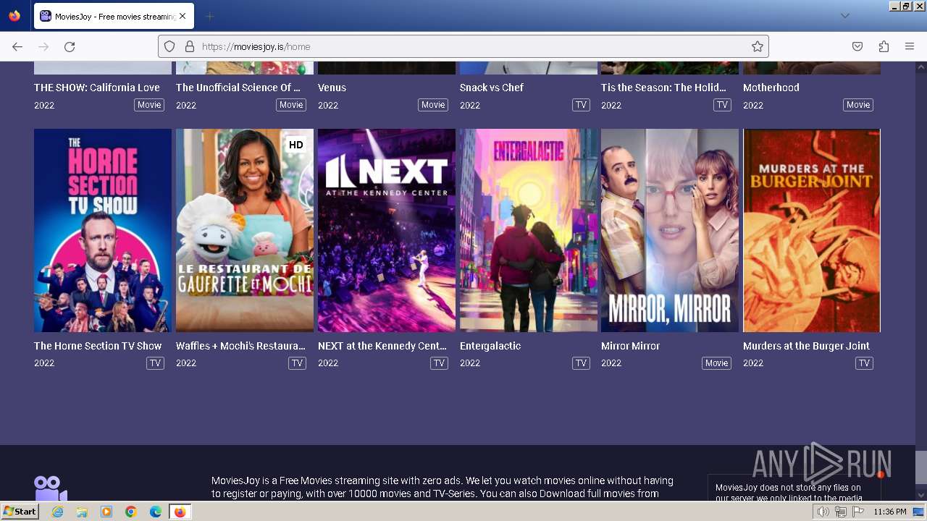Click the taskbar clock showing 11:36 PM
The height and width of the screenshot is (521, 927).
tap(890, 512)
